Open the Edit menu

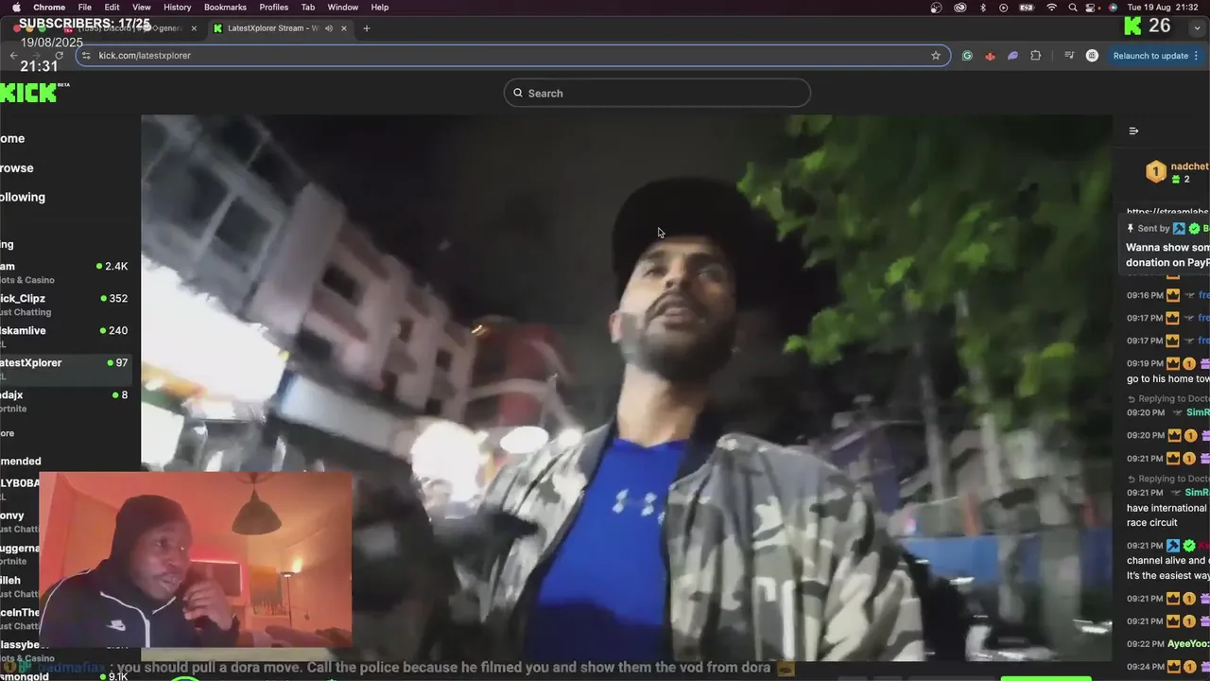pyautogui.click(x=112, y=7)
